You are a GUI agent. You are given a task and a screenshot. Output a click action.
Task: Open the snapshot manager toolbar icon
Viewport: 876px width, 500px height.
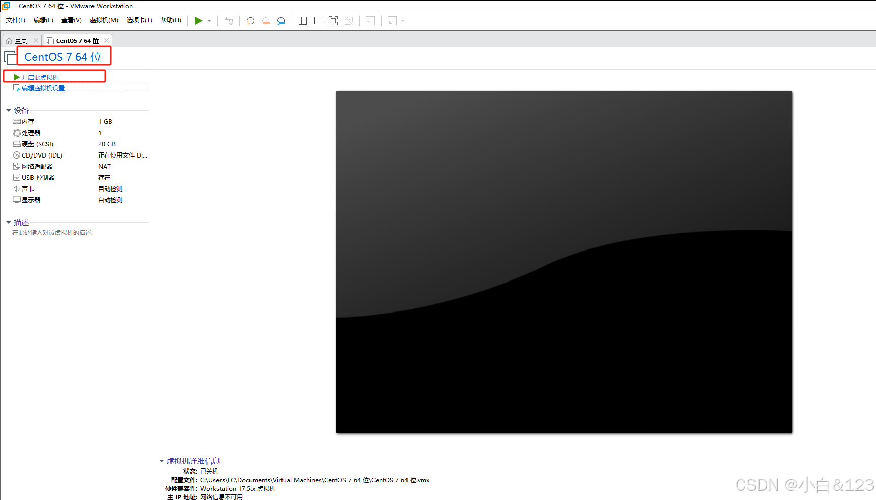(281, 21)
